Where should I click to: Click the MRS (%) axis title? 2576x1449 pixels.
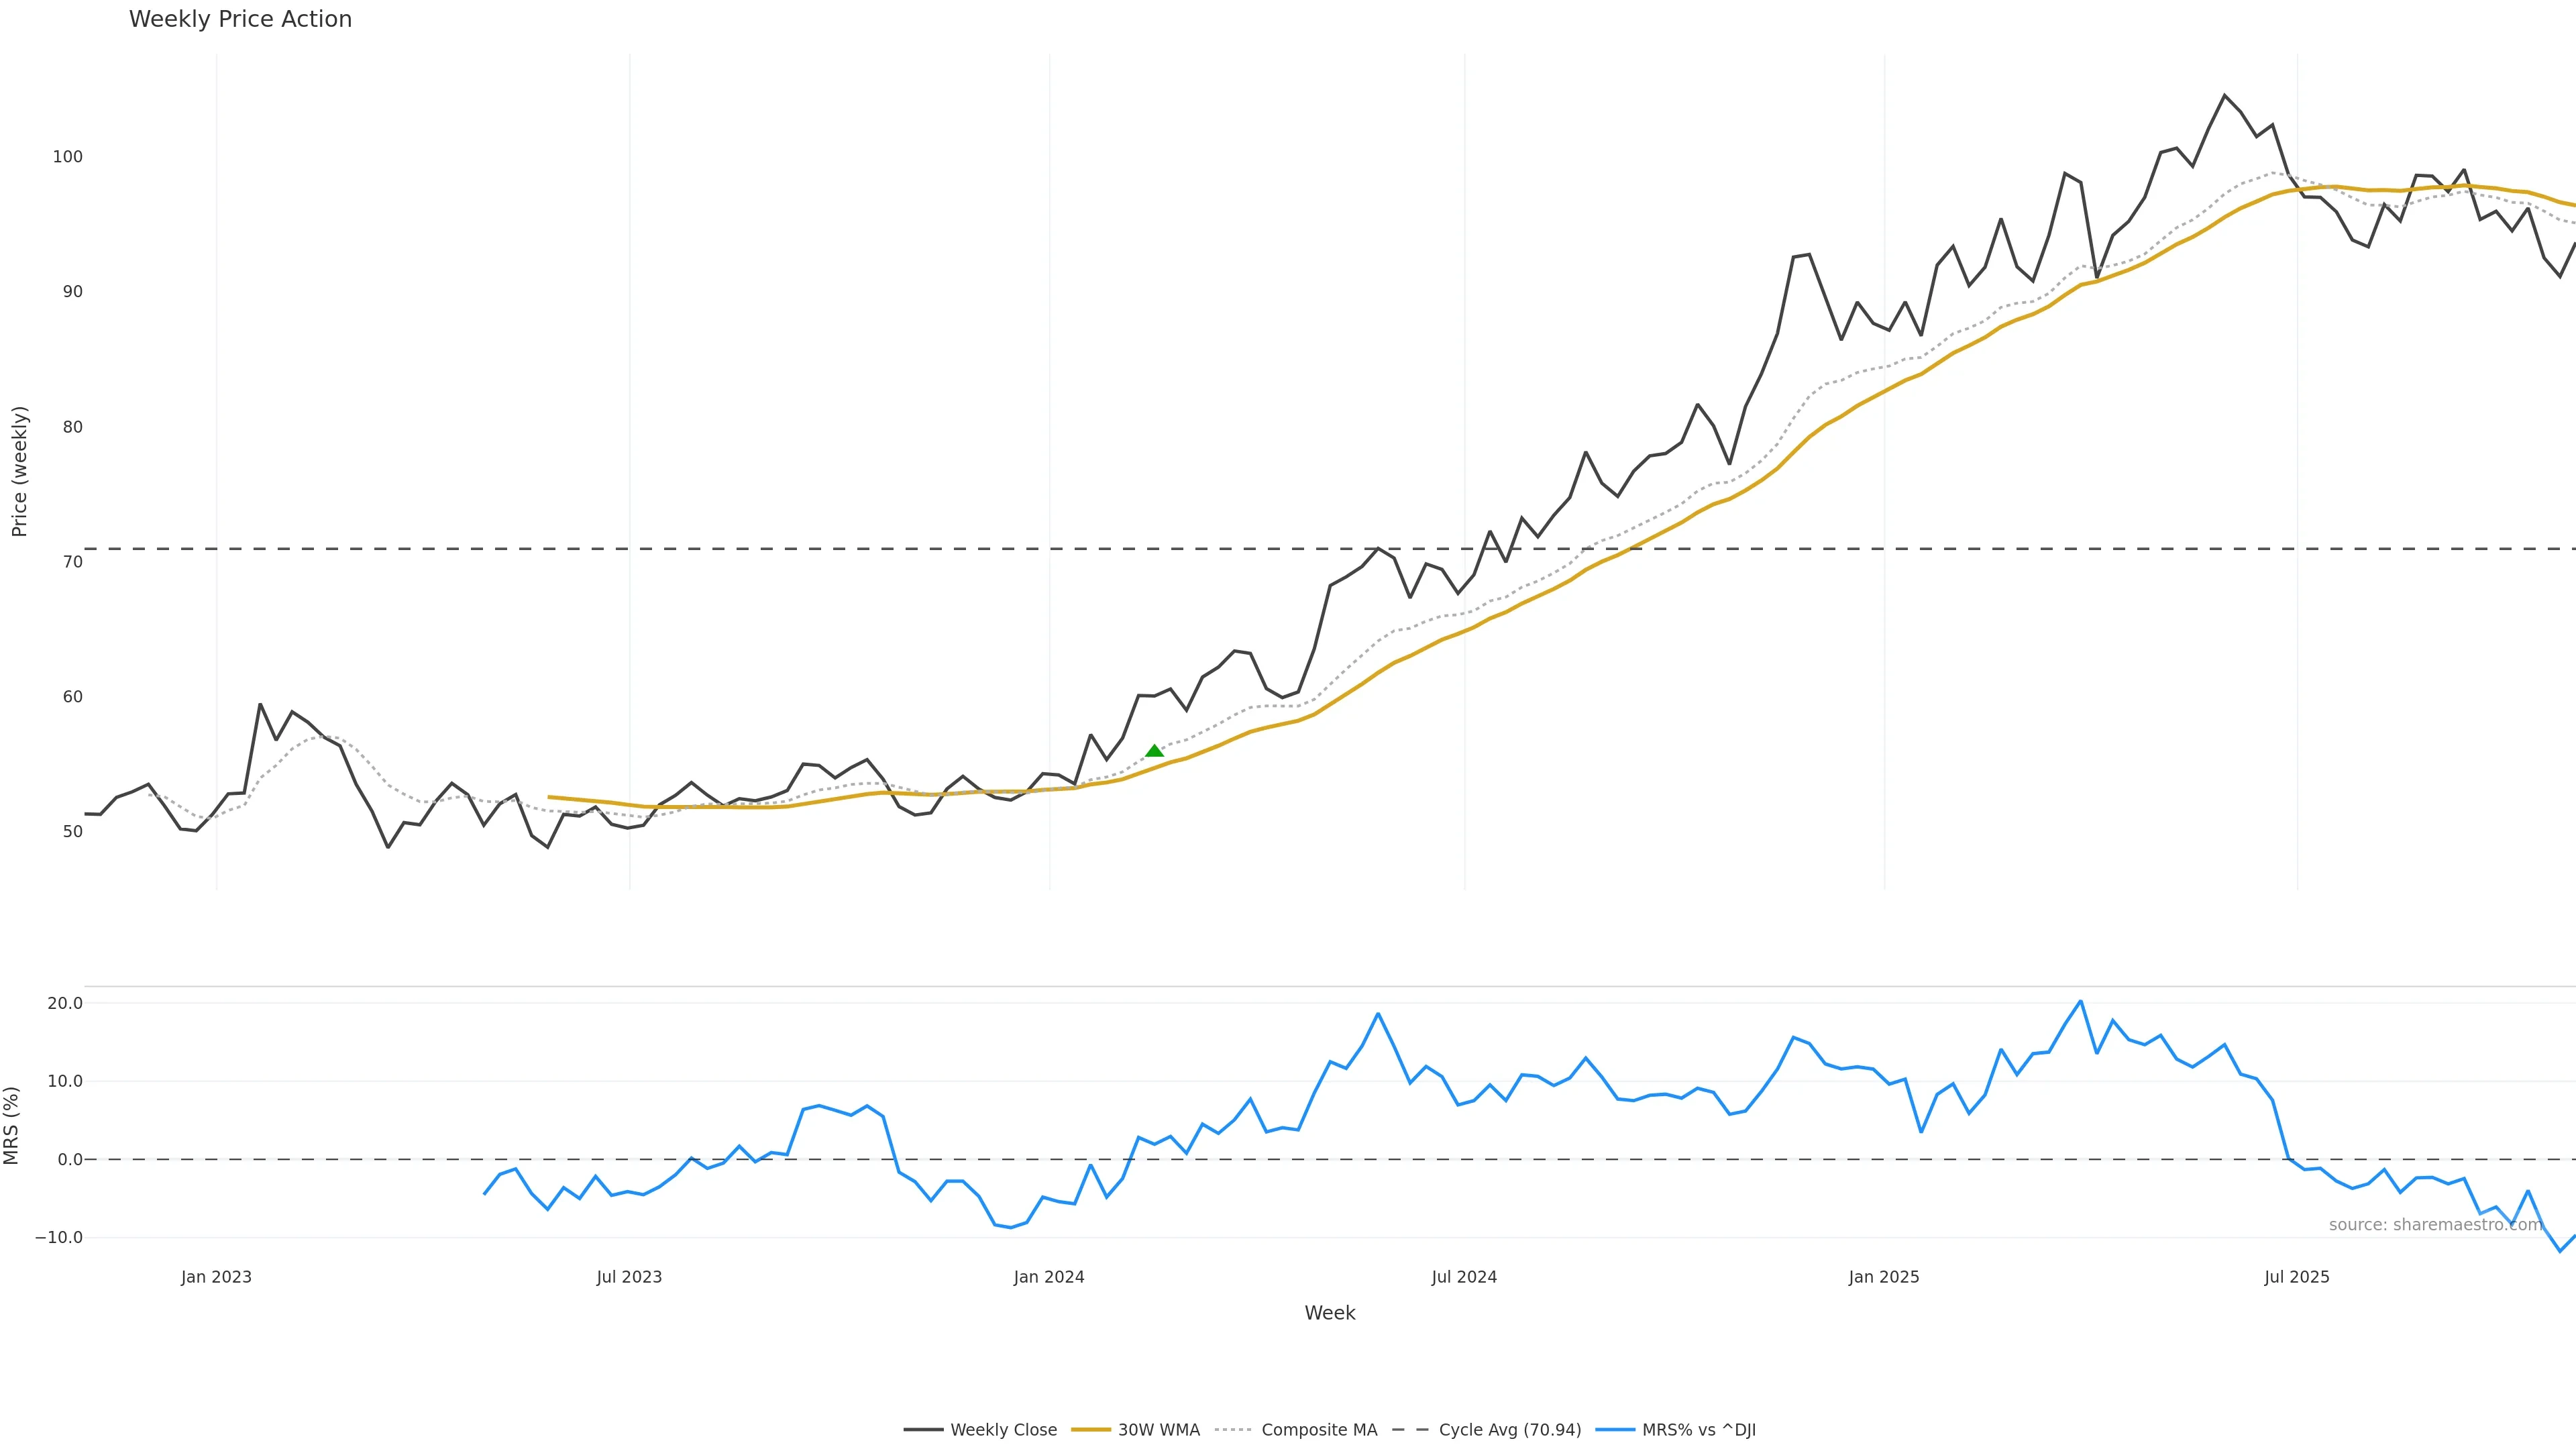[12, 1125]
